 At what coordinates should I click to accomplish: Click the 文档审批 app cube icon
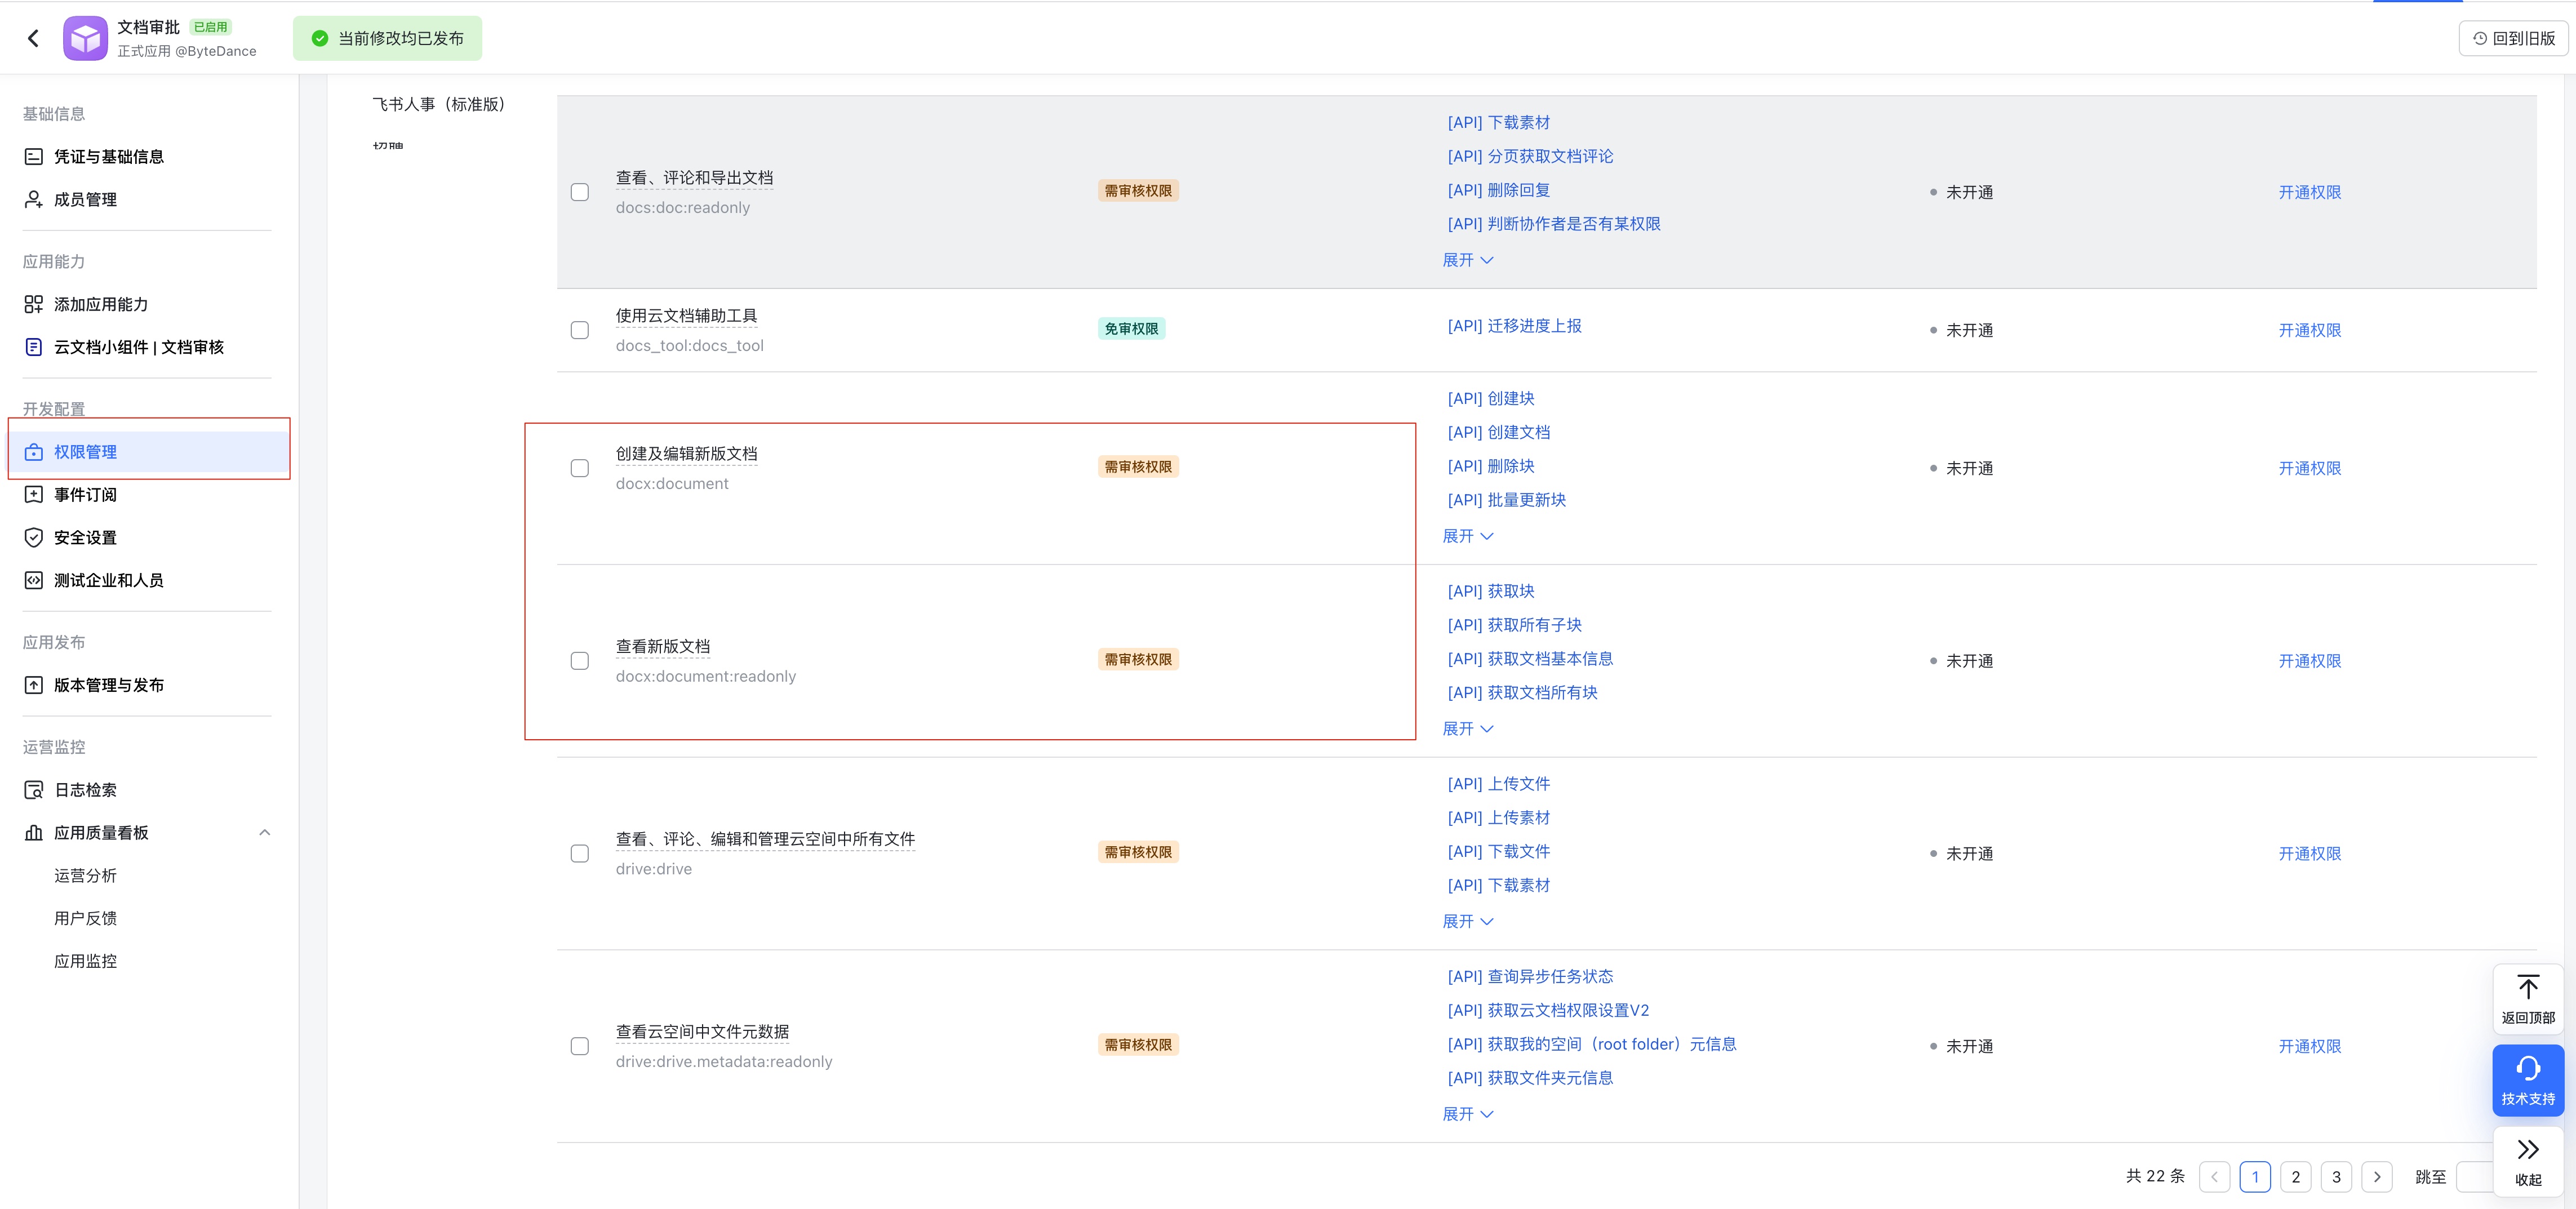click(85, 38)
